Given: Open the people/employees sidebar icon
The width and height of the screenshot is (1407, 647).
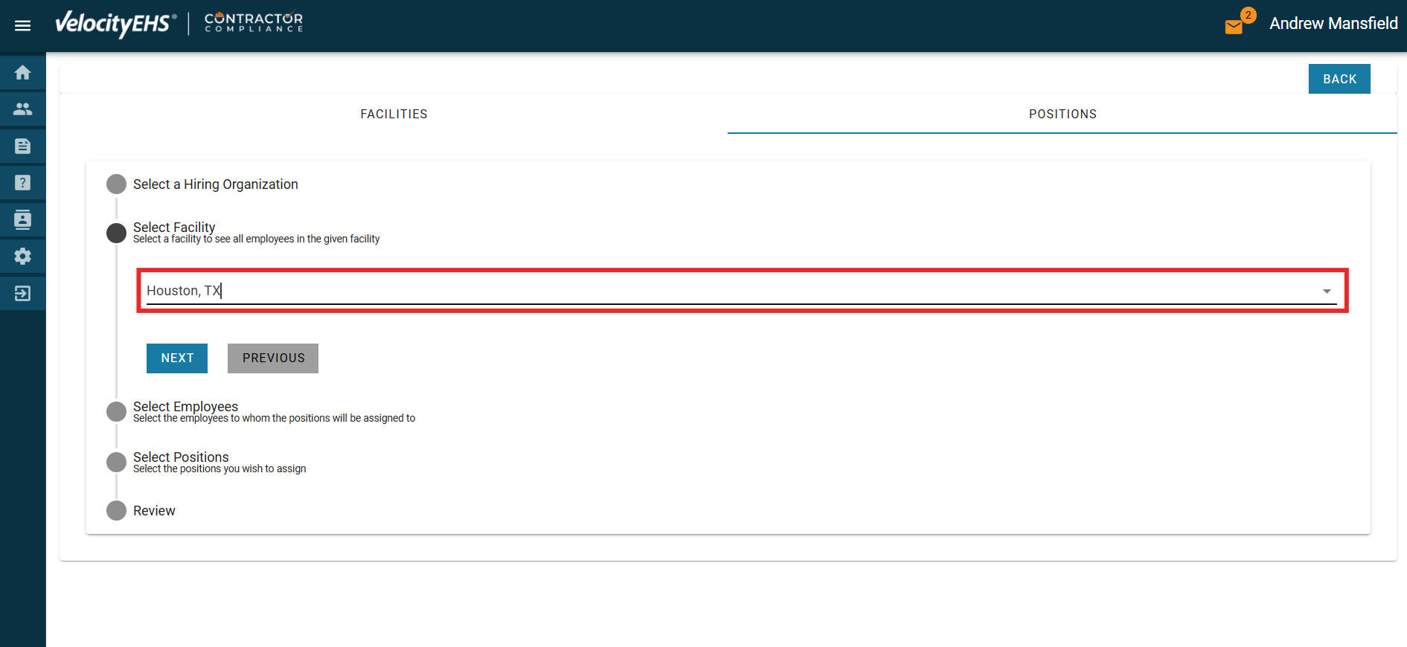Looking at the screenshot, I should coord(23,109).
